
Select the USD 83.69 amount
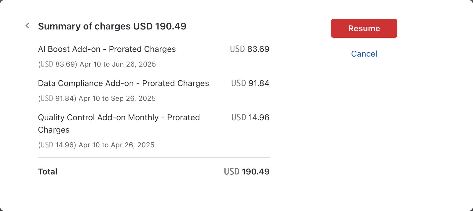click(250, 49)
